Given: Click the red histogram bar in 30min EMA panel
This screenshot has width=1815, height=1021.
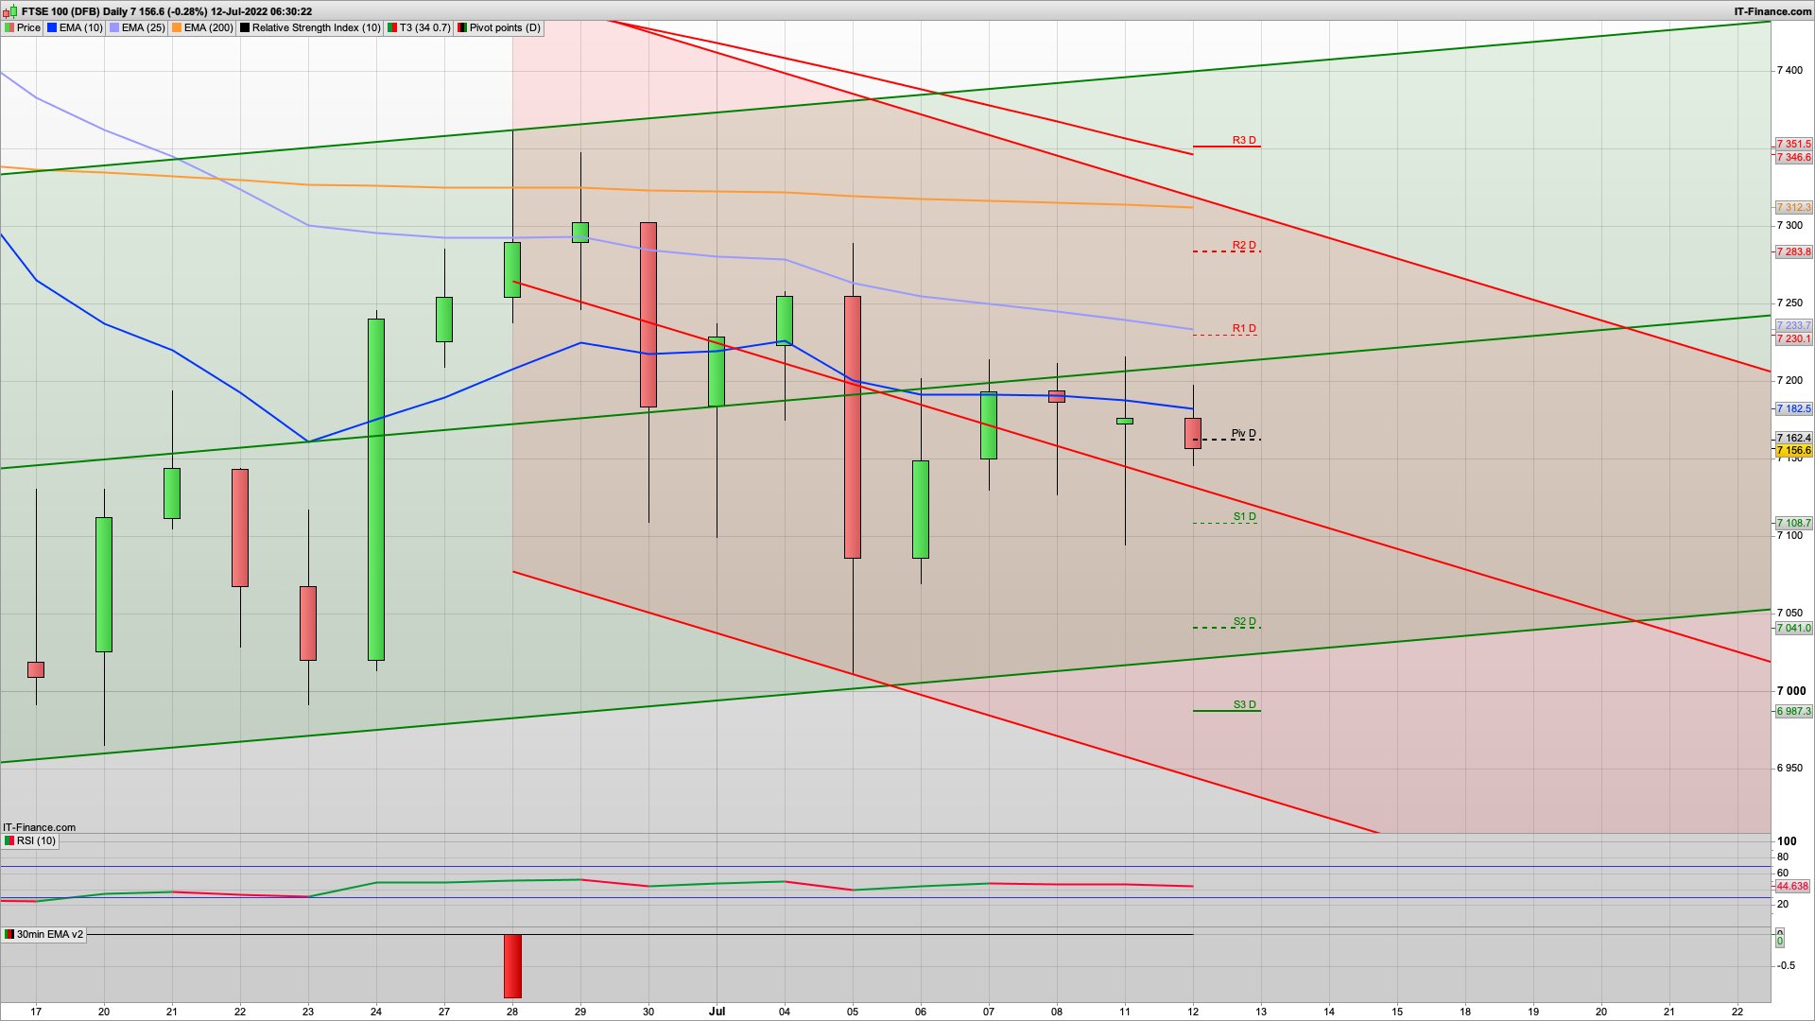Looking at the screenshot, I should coord(512,966).
